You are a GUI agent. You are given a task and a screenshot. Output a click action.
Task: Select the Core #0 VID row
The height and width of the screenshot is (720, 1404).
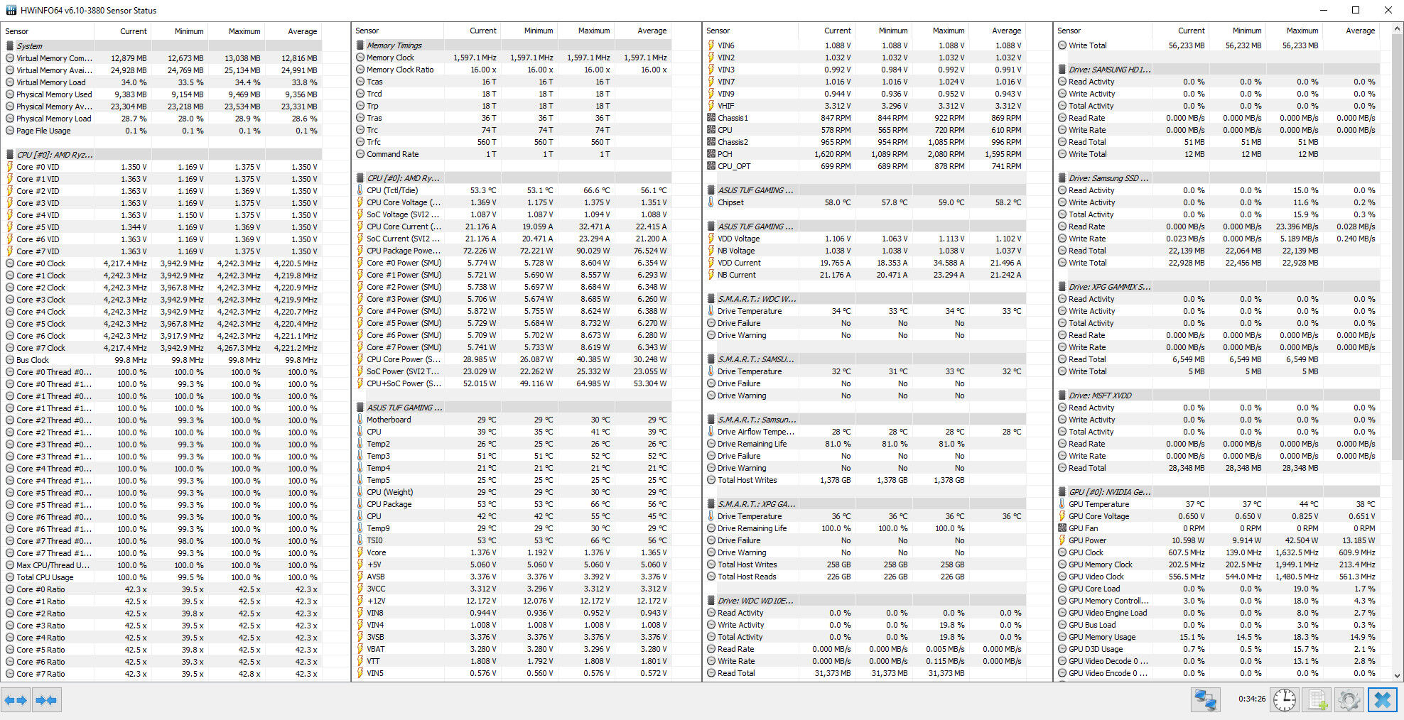161,167
